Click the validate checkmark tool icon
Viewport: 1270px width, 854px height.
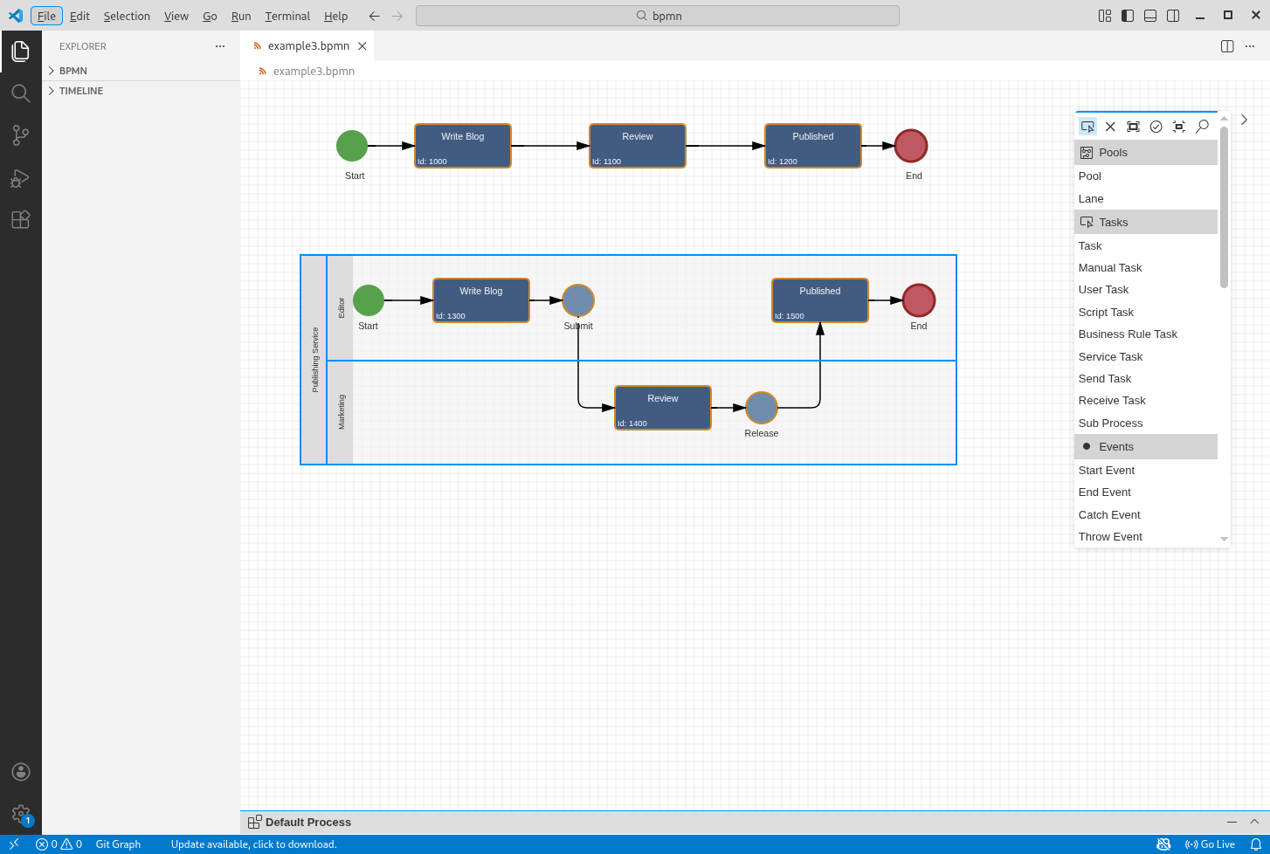click(x=1156, y=127)
